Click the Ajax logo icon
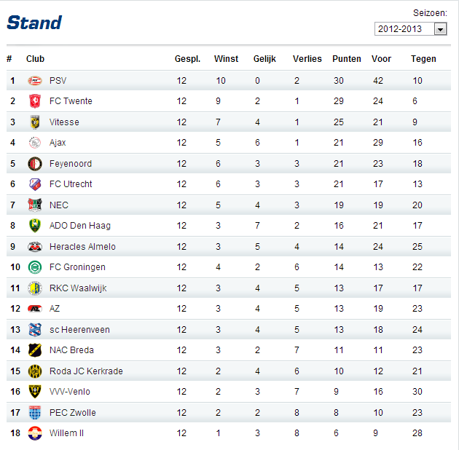The image size is (459, 450). 35,143
